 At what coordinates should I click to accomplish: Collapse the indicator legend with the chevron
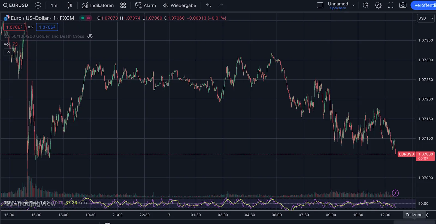tap(8, 52)
